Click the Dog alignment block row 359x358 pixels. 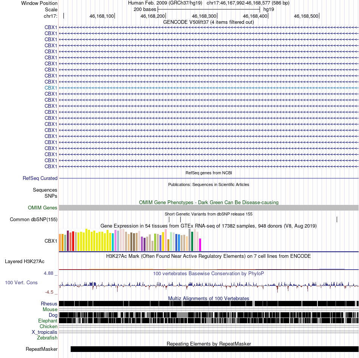click(x=209, y=315)
